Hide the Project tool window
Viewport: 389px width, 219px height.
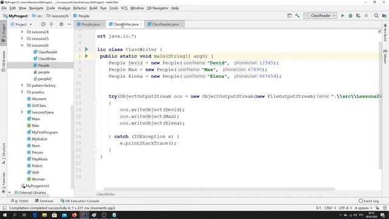coord(69,24)
